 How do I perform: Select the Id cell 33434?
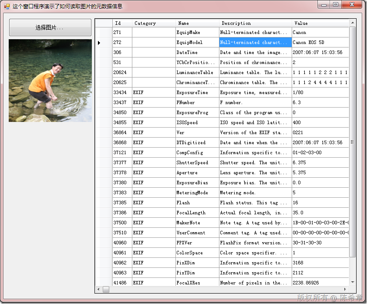tap(122, 92)
